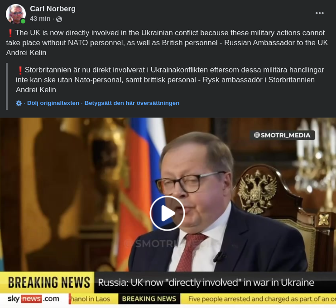Click the public audience globe icon
The width and height of the screenshot is (336, 308).
59,19
